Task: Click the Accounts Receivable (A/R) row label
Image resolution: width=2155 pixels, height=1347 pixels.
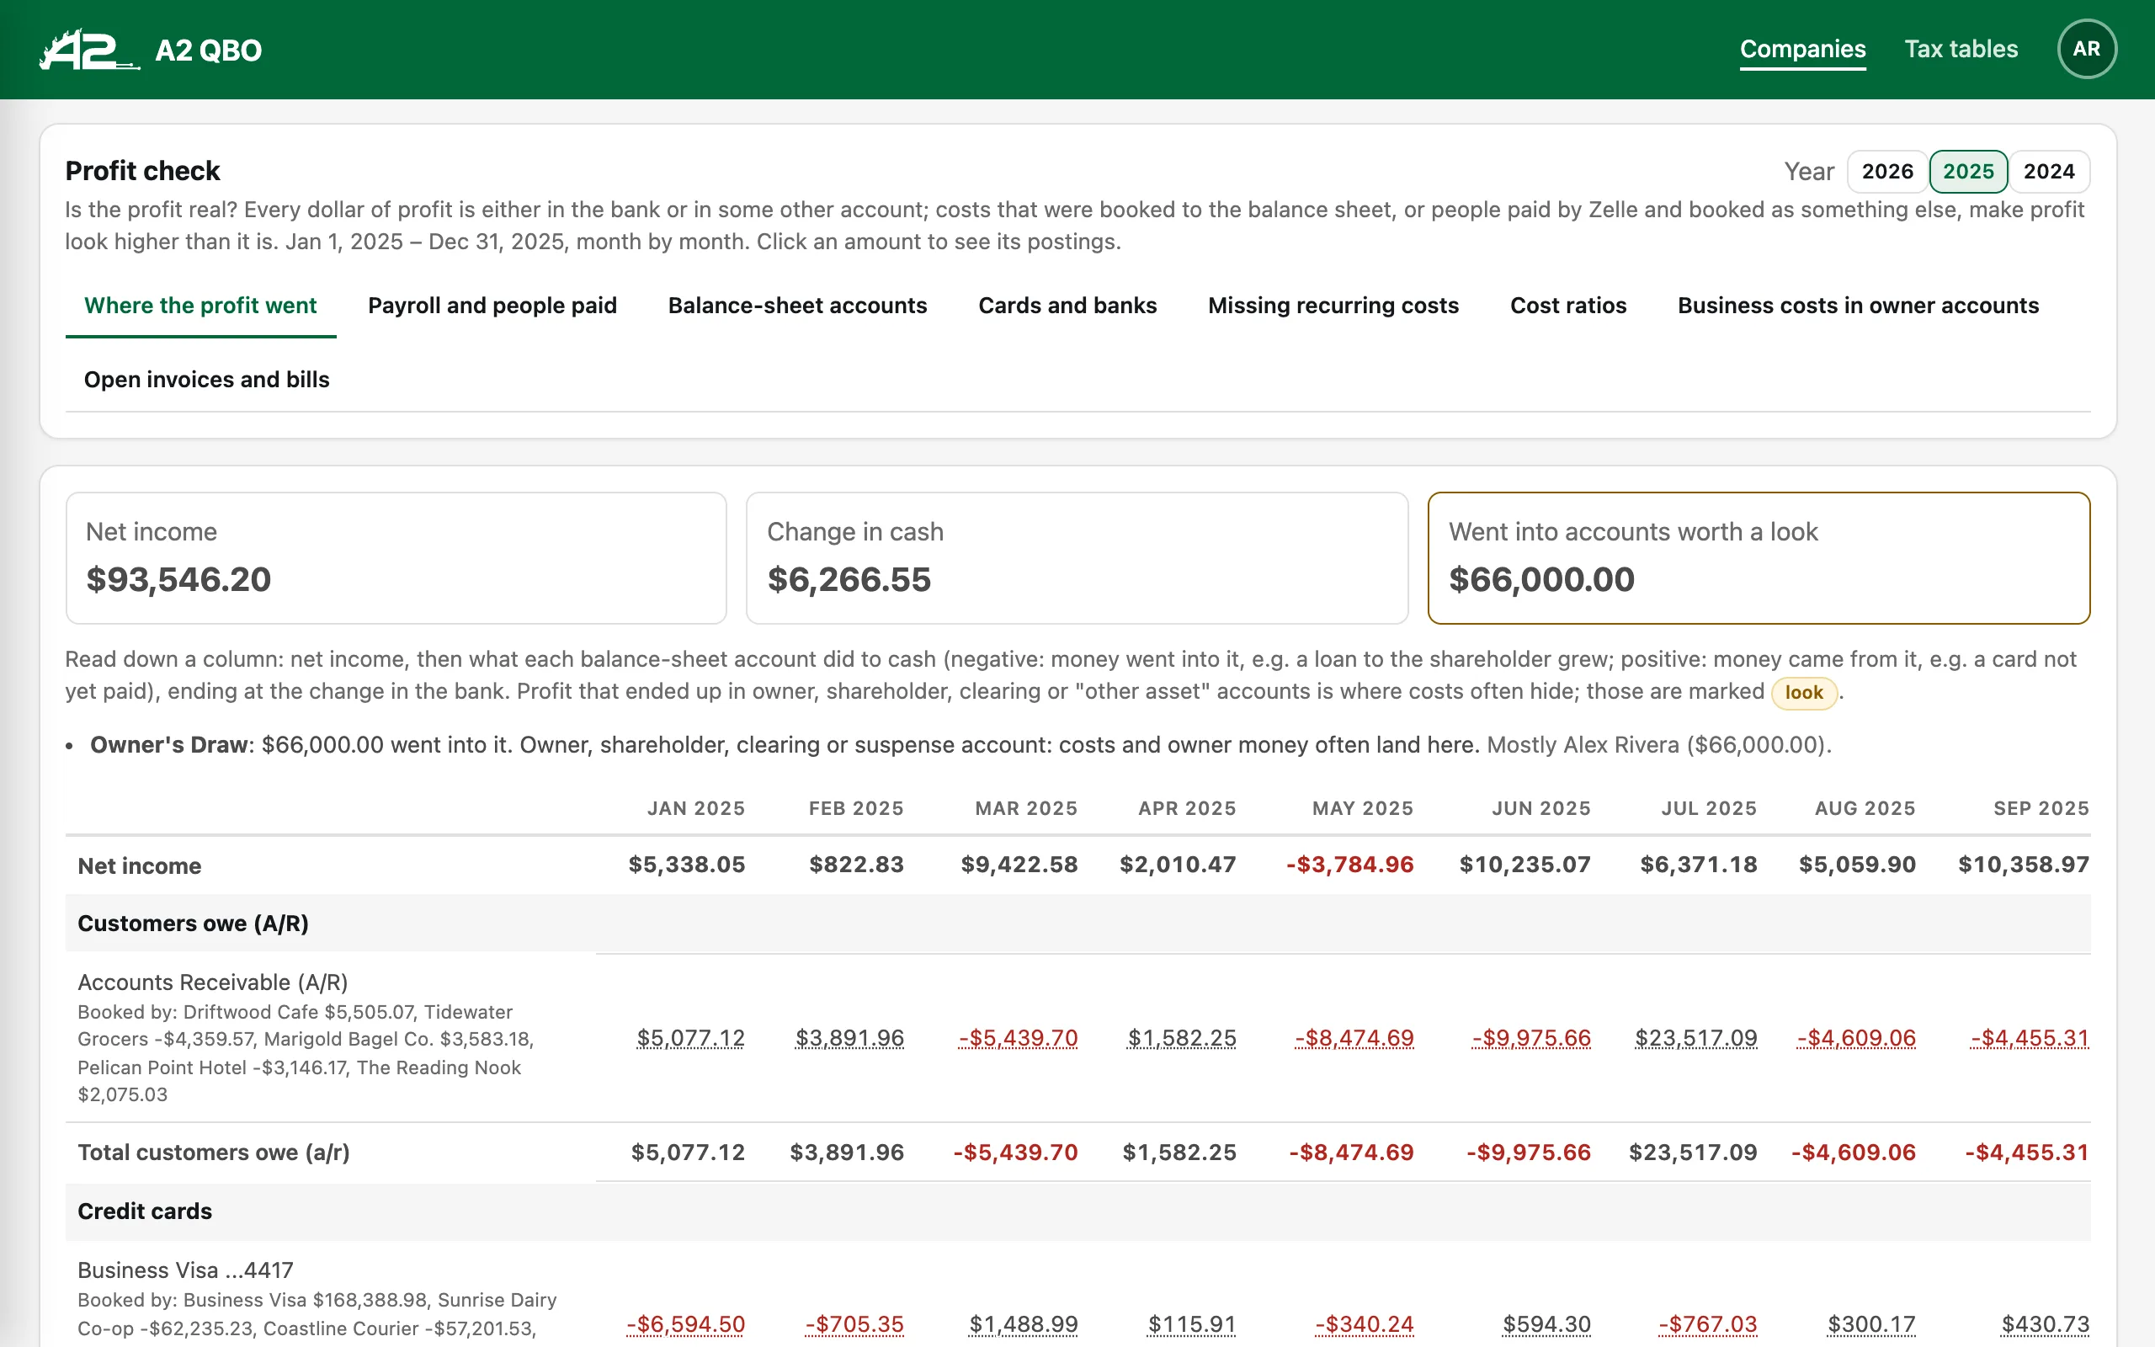Action: 213,982
